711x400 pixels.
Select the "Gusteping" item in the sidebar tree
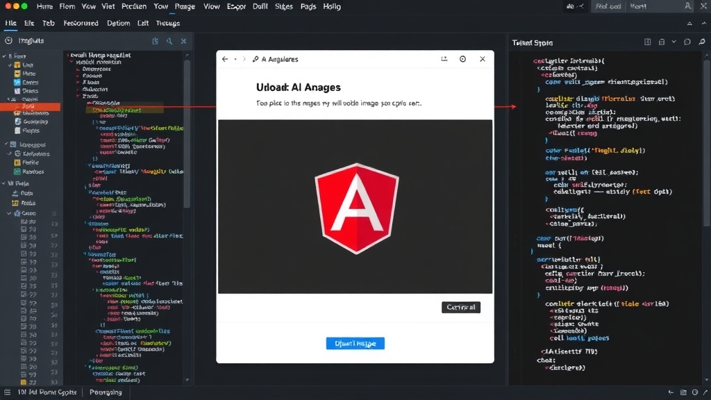35,122
